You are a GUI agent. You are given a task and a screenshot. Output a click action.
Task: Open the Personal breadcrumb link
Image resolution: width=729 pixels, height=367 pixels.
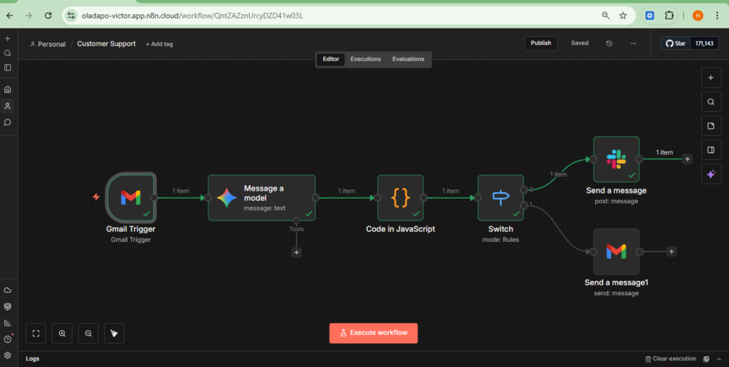coord(48,44)
